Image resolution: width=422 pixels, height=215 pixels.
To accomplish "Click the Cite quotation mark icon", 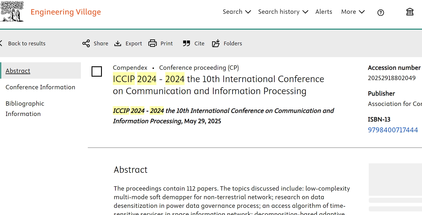I will coord(187,44).
